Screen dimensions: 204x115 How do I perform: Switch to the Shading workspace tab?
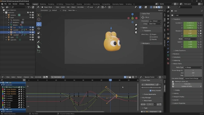point(79,4)
